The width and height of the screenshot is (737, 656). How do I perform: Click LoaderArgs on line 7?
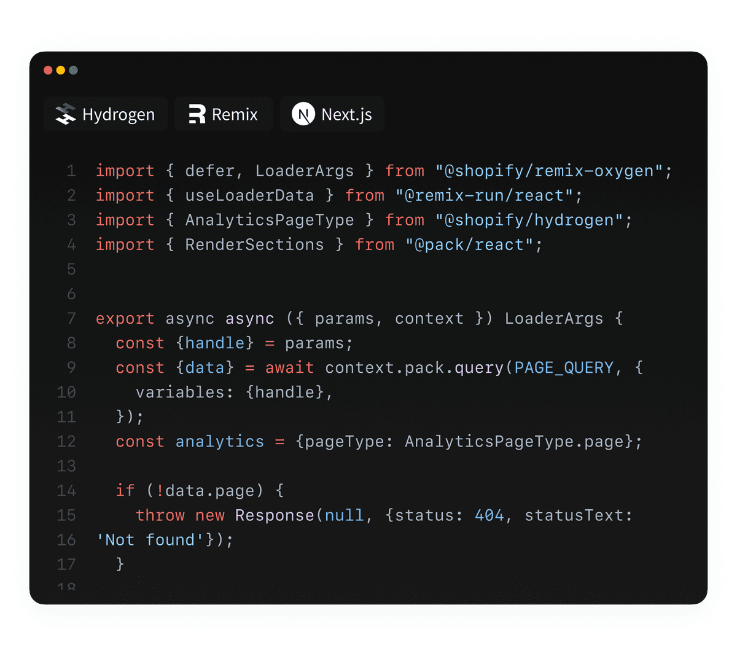pos(554,319)
